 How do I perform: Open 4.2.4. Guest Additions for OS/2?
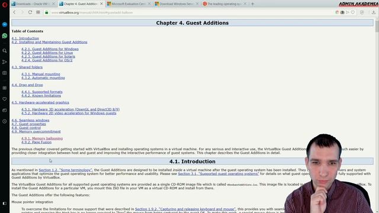(47, 60)
